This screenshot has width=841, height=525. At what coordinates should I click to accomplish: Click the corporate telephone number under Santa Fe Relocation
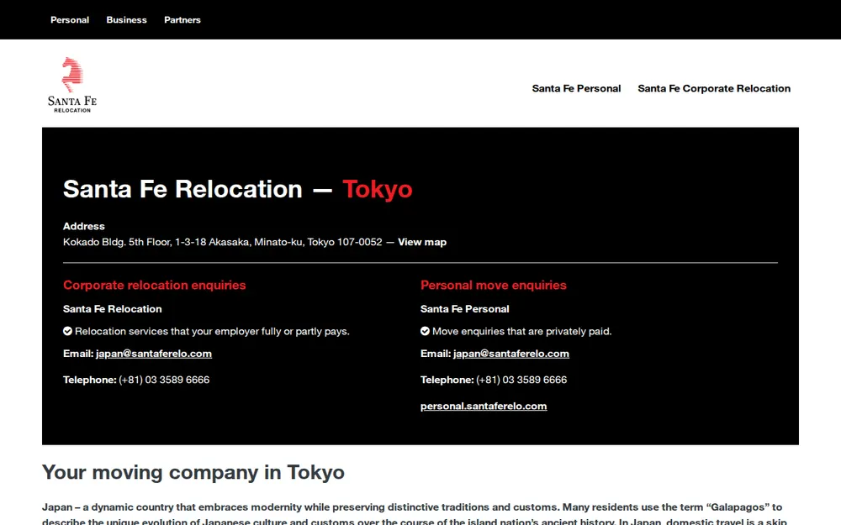point(164,380)
